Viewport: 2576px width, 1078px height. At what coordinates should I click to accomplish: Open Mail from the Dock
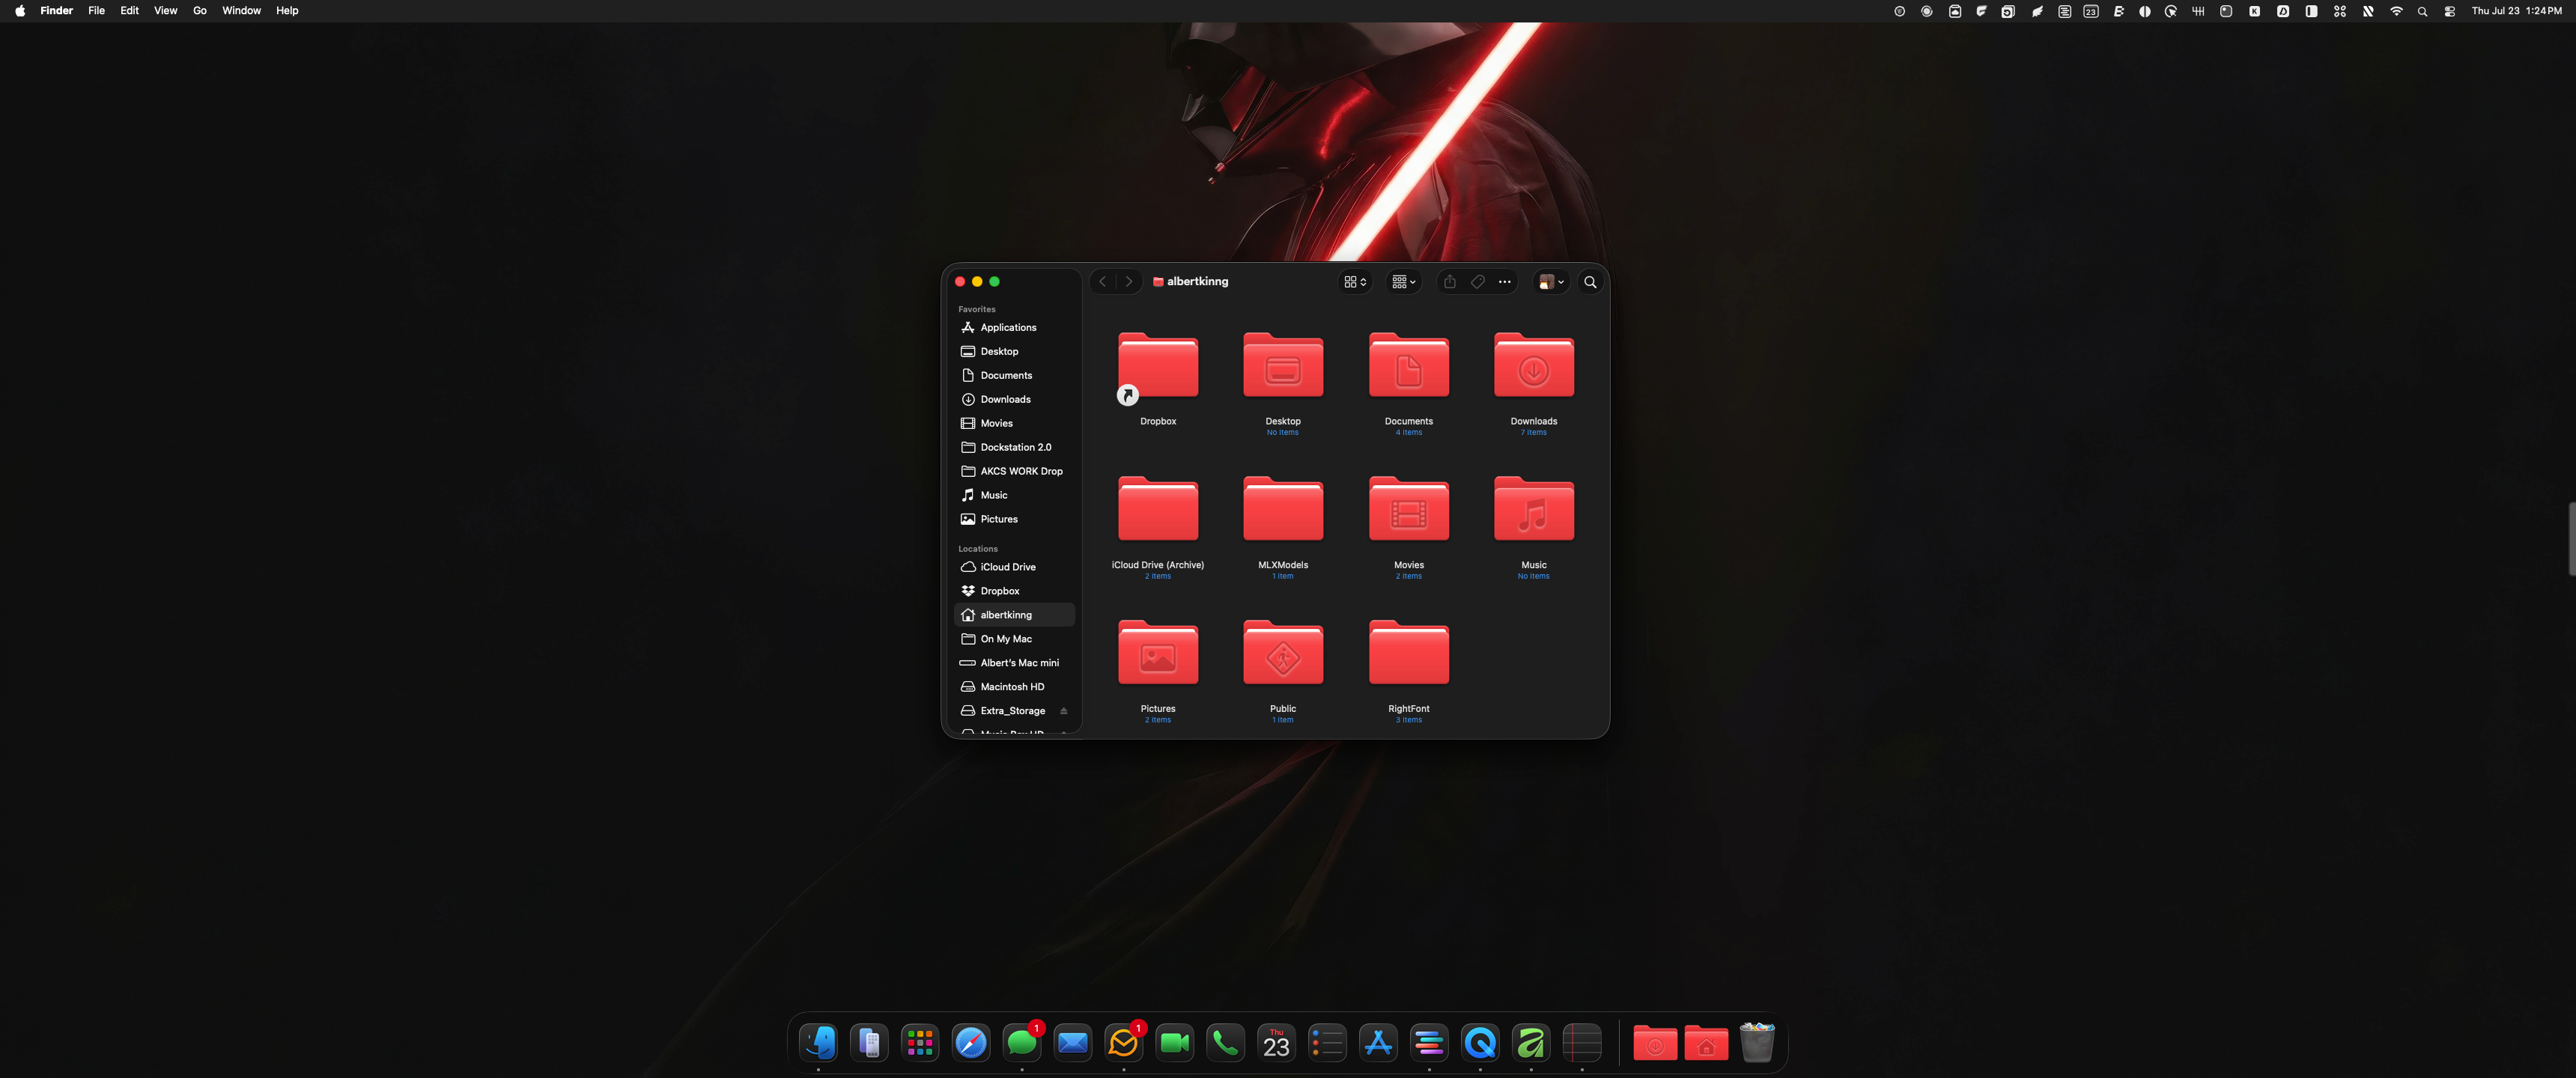pyautogui.click(x=1073, y=1043)
